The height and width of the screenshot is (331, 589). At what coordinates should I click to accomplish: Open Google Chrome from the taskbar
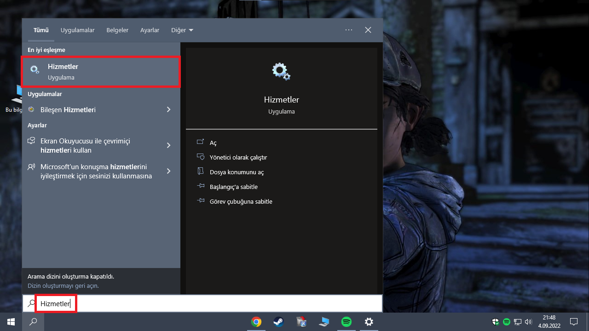click(x=256, y=322)
